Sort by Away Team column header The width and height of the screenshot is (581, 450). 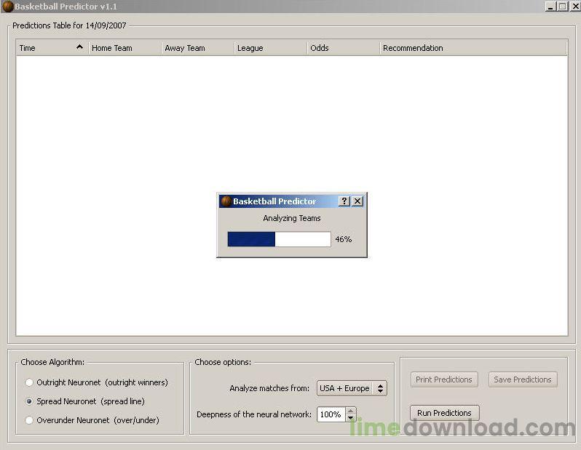pos(198,48)
